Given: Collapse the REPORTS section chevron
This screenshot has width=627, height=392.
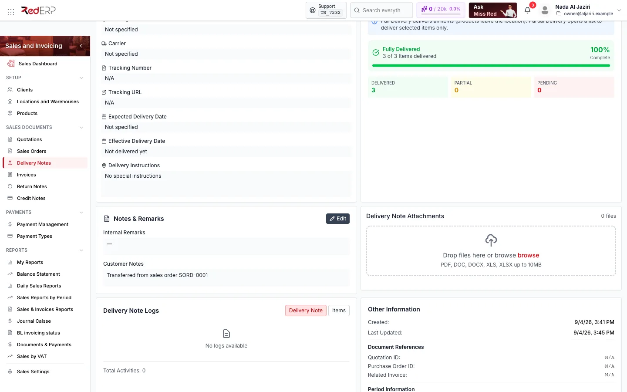Looking at the screenshot, I should [x=81, y=250].
